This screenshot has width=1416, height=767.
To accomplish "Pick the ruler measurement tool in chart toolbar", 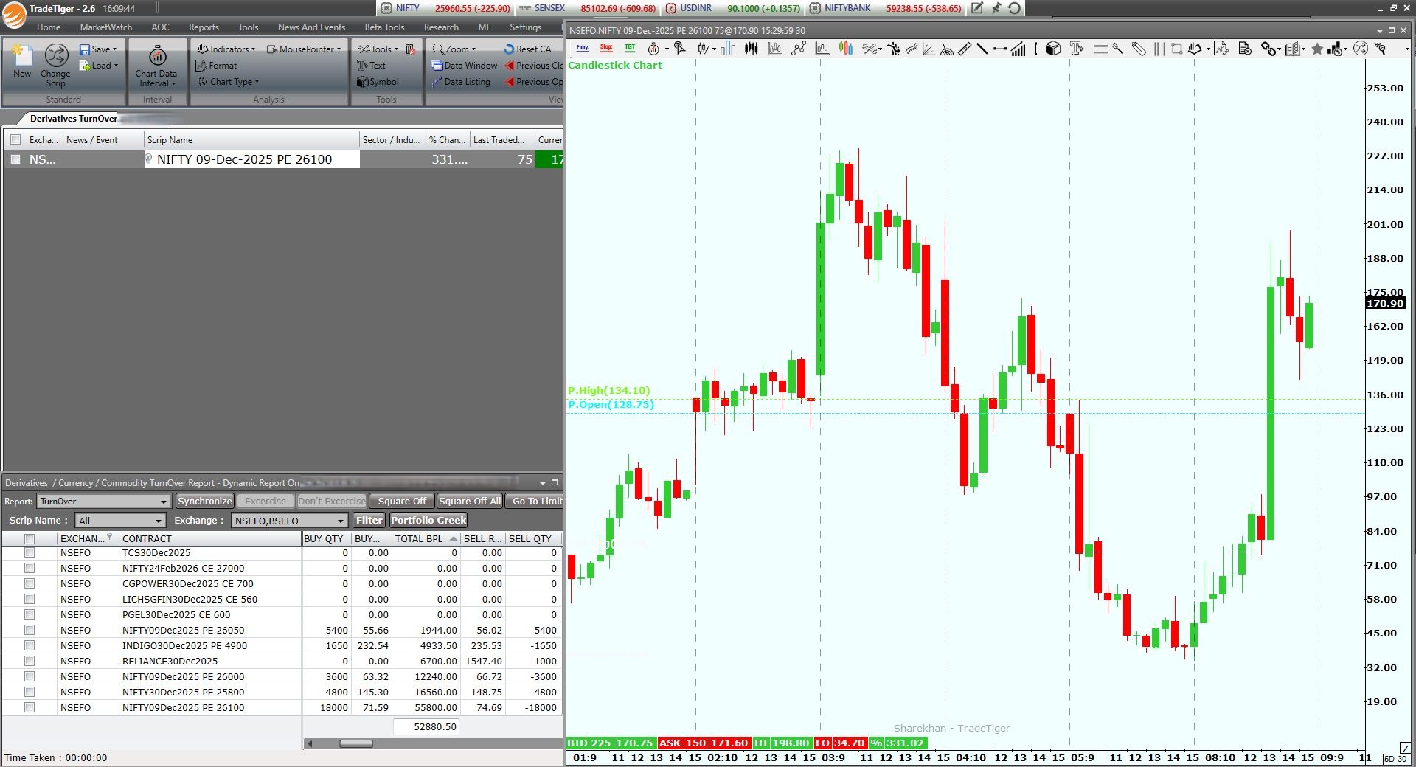I will tap(965, 49).
